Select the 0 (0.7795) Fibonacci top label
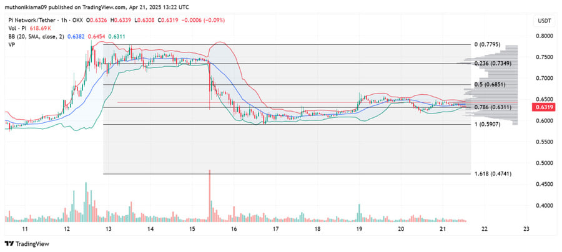The image size is (562, 252). point(489,45)
